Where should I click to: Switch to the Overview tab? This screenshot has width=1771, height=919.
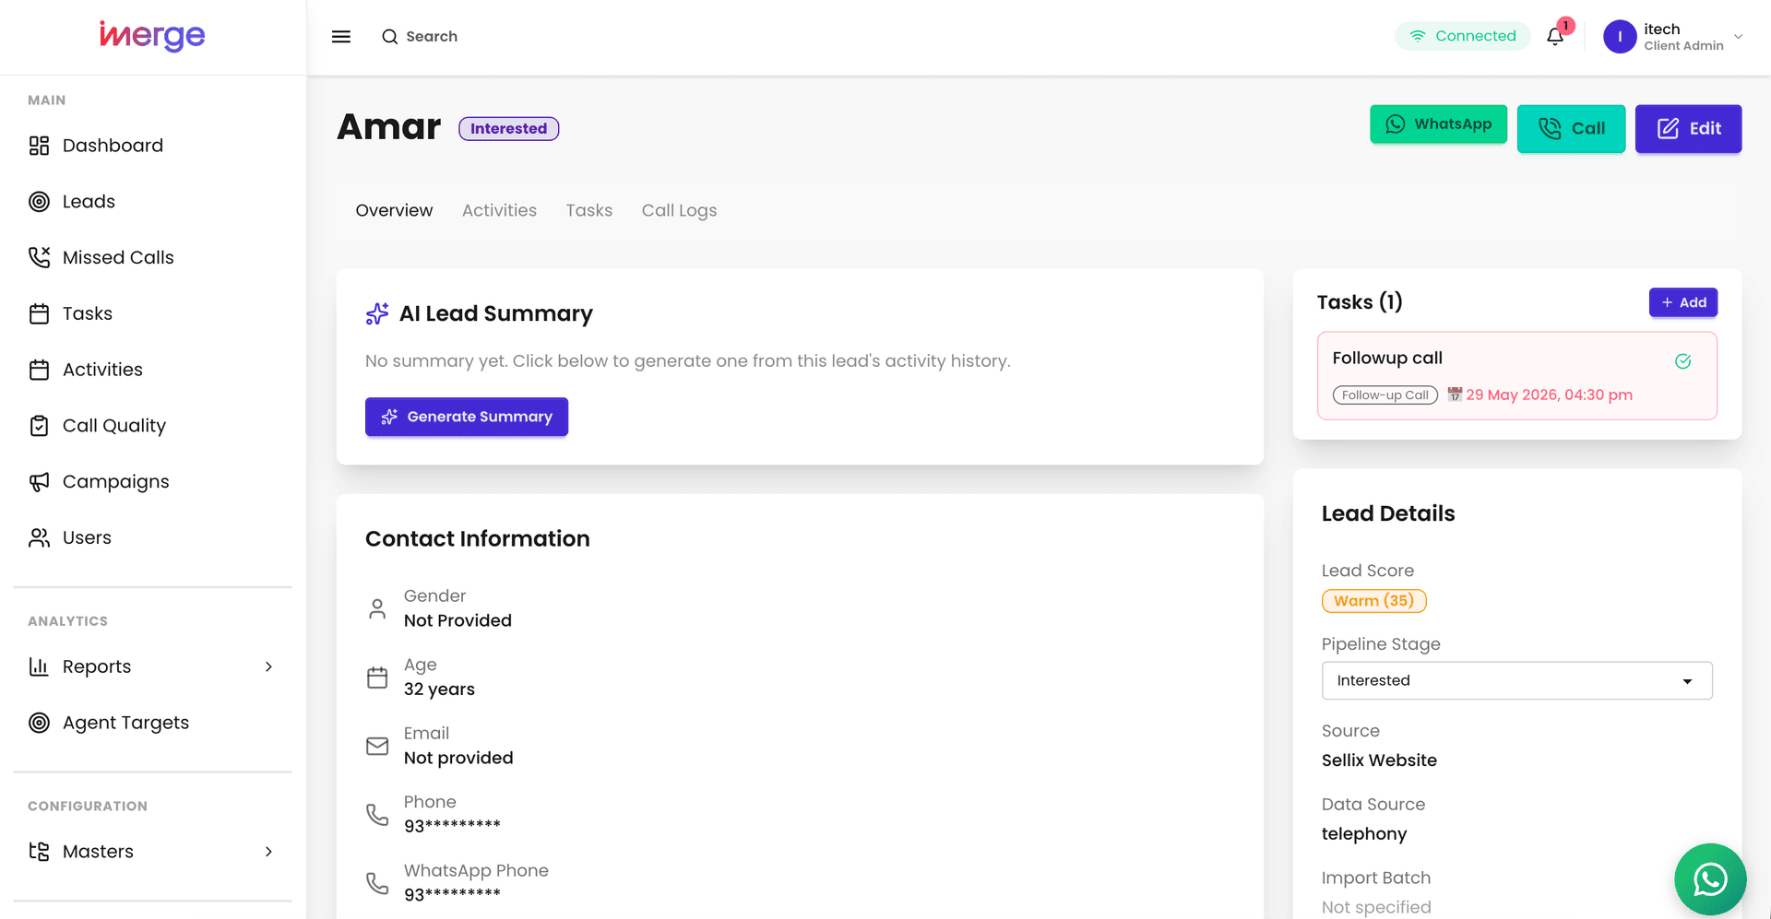[394, 210]
